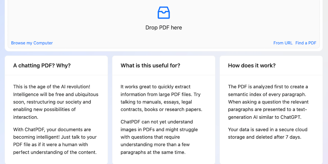The image size is (328, 164).
Task: Click the "Drop PDF here" label
Action: point(164,28)
